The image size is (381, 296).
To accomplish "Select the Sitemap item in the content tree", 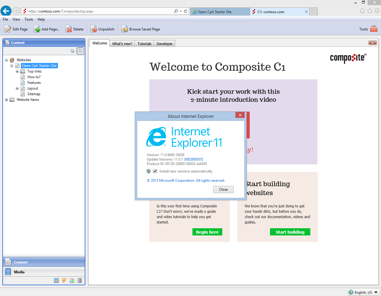I will [x=33, y=94].
